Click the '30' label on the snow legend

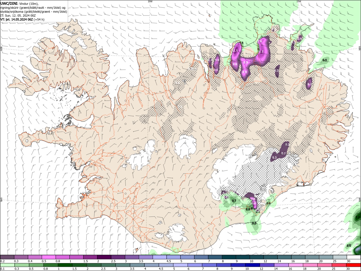pos(349,261)
